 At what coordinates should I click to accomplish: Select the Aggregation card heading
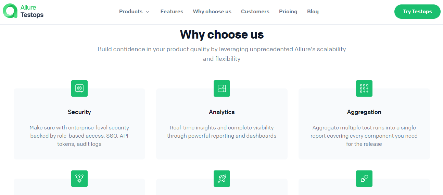point(364,112)
